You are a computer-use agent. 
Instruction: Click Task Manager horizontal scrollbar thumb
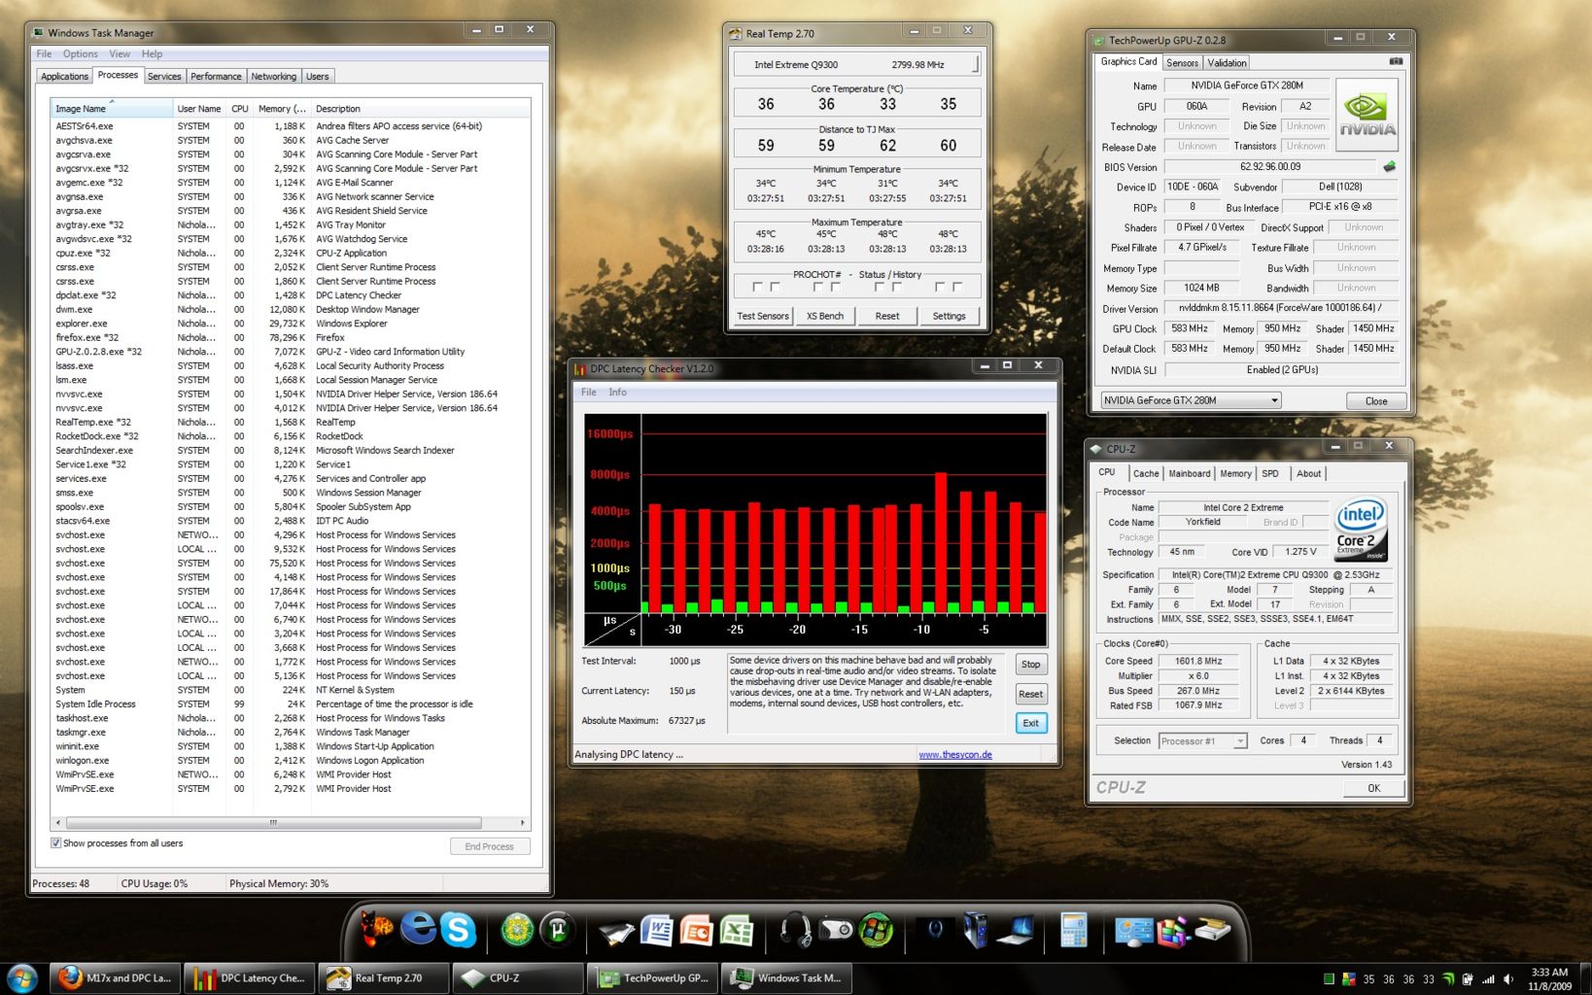tap(274, 822)
